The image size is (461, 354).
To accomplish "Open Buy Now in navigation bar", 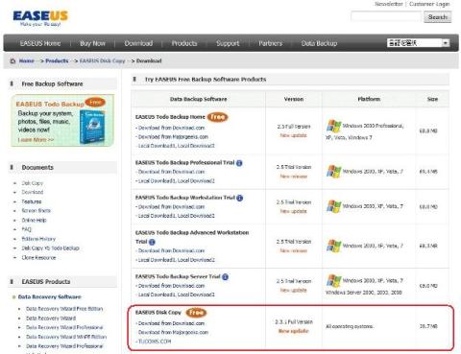I will click(x=92, y=43).
